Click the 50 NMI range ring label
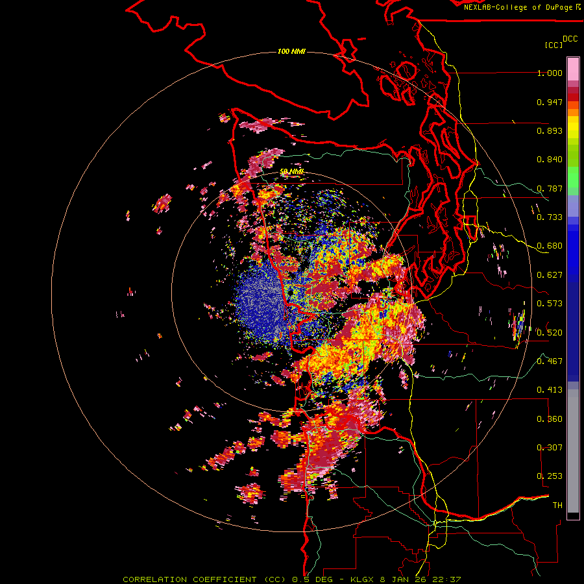This screenshot has height=584, width=584. click(x=292, y=172)
